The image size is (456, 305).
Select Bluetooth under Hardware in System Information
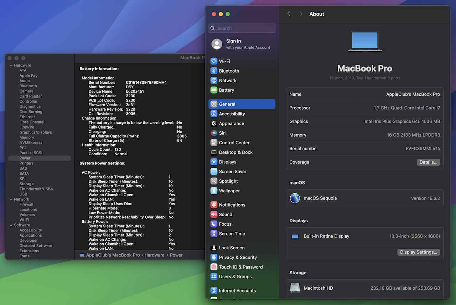pyautogui.click(x=28, y=86)
